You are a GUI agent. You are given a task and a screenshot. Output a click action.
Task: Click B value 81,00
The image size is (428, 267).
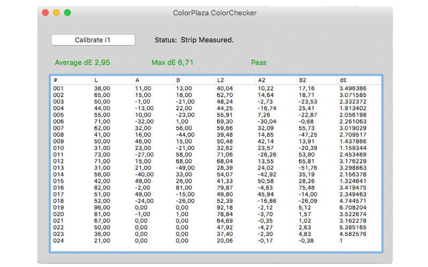[x=184, y=188]
